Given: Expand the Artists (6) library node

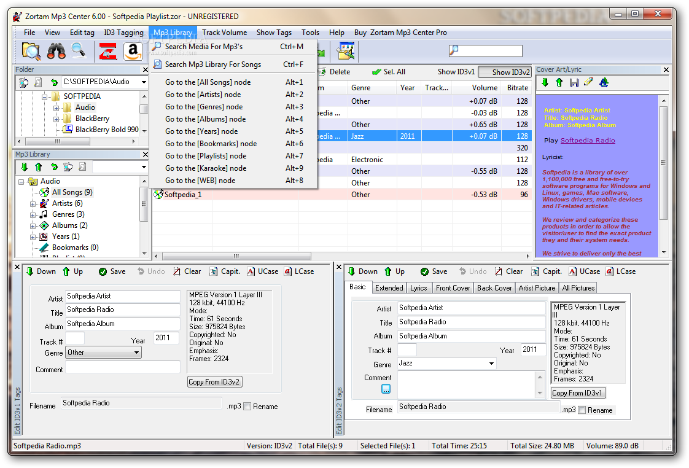Looking at the screenshot, I should tap(33, 204).
